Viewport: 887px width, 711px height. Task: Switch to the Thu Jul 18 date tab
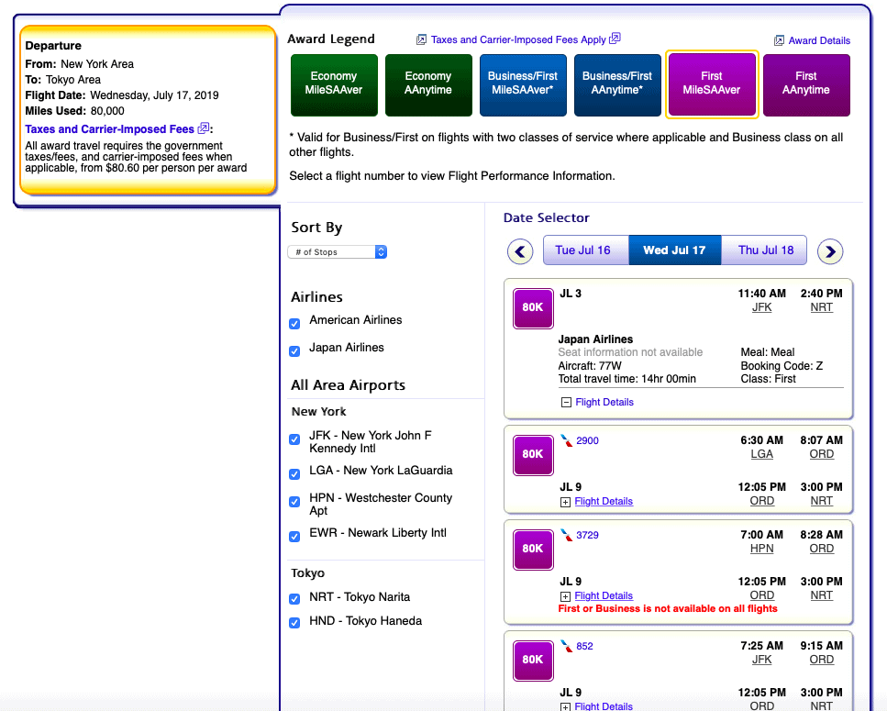pos(764,250)
